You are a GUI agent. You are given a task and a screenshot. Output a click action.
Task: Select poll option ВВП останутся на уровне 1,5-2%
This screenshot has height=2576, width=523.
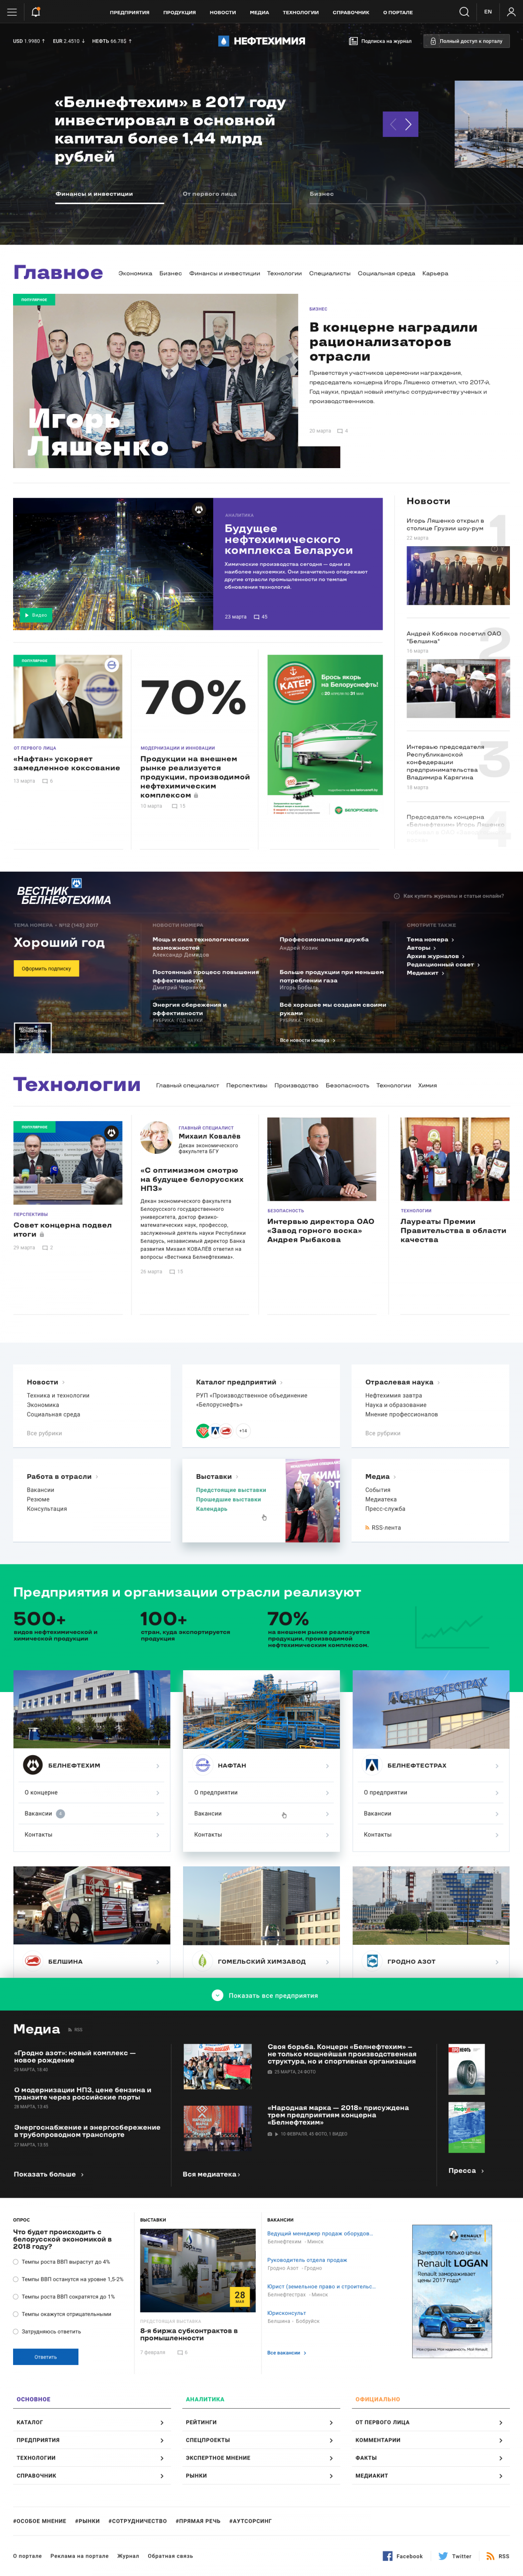(68, 2279)
